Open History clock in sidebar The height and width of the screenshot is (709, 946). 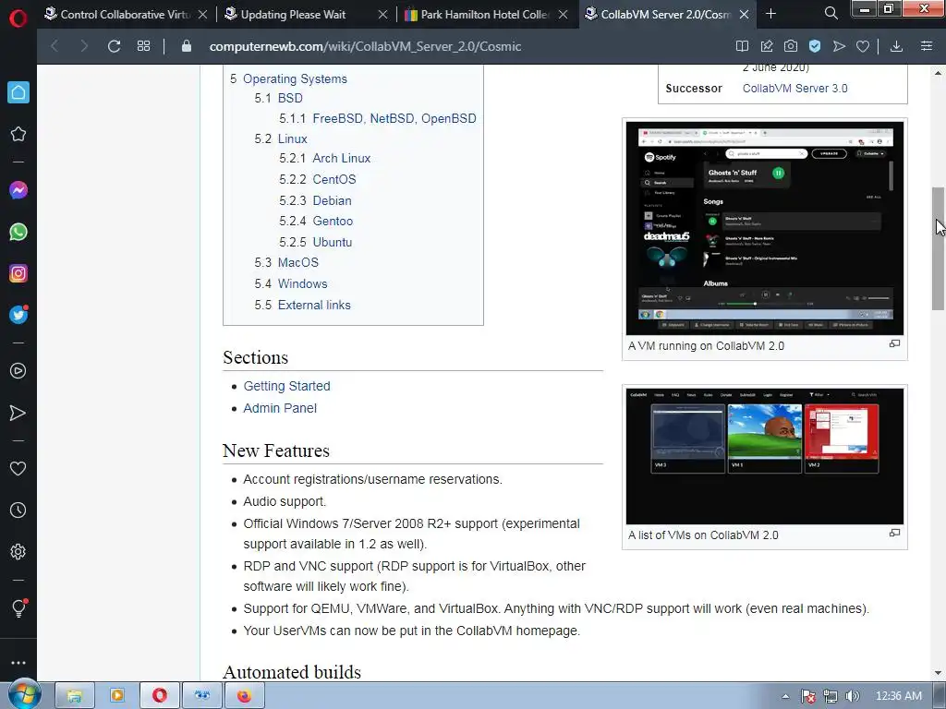click(18, 510)
